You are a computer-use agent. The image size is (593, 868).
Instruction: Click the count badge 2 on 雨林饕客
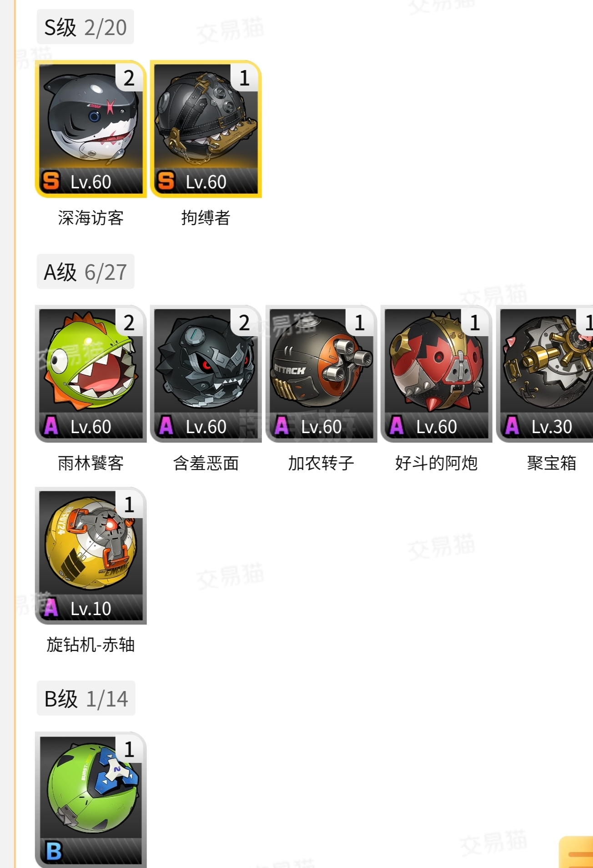(x=129, y=323)
